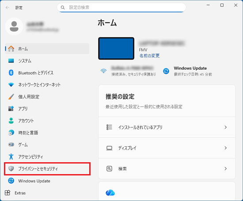Image resolution: width=243 pixels, height=201 pixels.
Task: Expand インストールされているアプリ chevron
Action: click(x=225, y=127)
